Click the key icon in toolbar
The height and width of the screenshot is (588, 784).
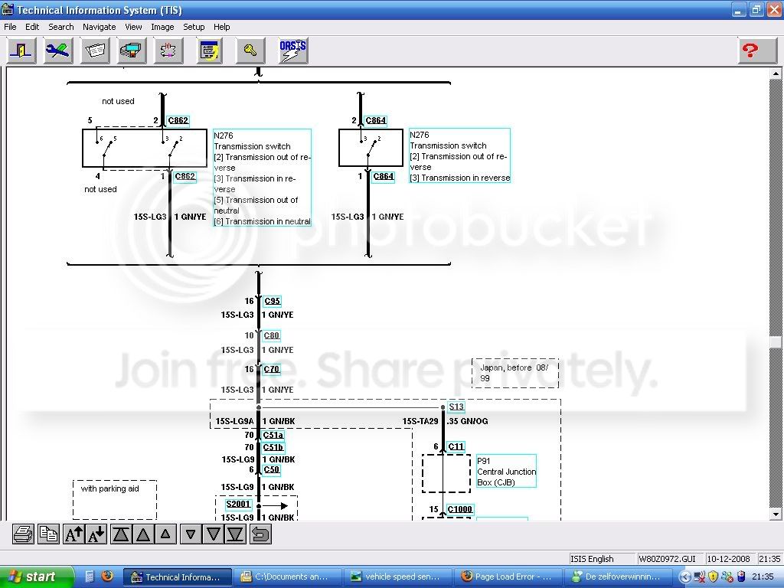tap(250, 51)
